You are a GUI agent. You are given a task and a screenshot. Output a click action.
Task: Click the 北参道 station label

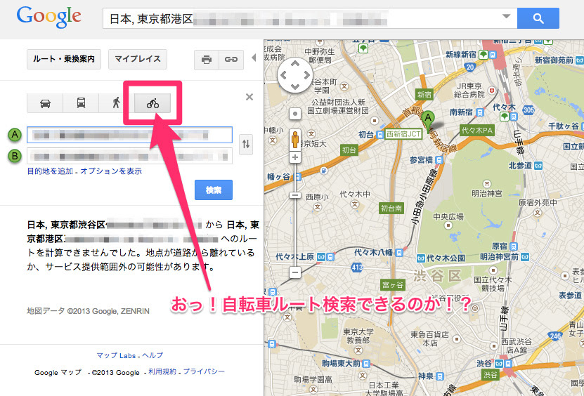click(x=520, y=165)
